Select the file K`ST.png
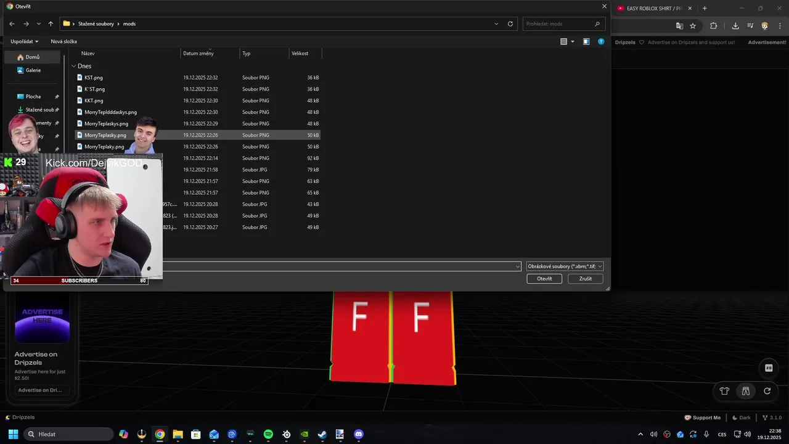This screenshot has width=789, height=444. [x=197, y=89]
